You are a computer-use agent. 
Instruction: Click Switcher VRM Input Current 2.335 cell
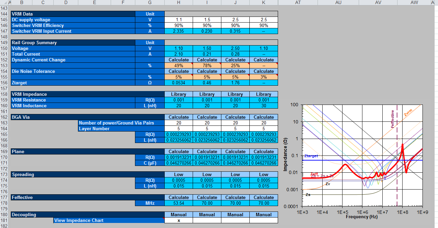click(x=179, y=31)
